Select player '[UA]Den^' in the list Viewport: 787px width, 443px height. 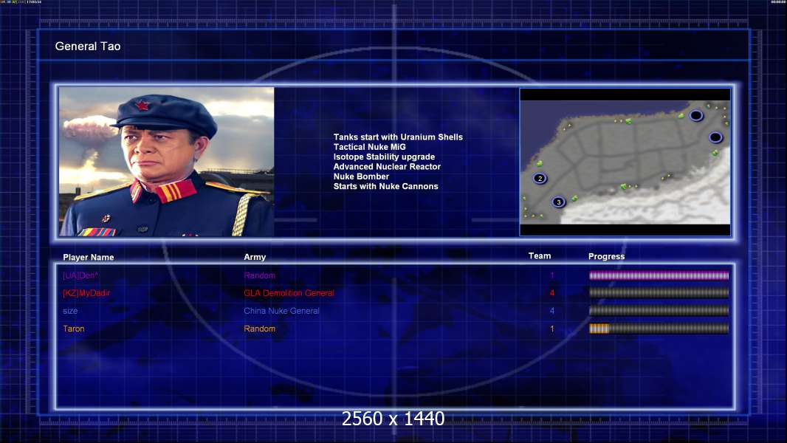pyautogui.click(x=80, y=275)
